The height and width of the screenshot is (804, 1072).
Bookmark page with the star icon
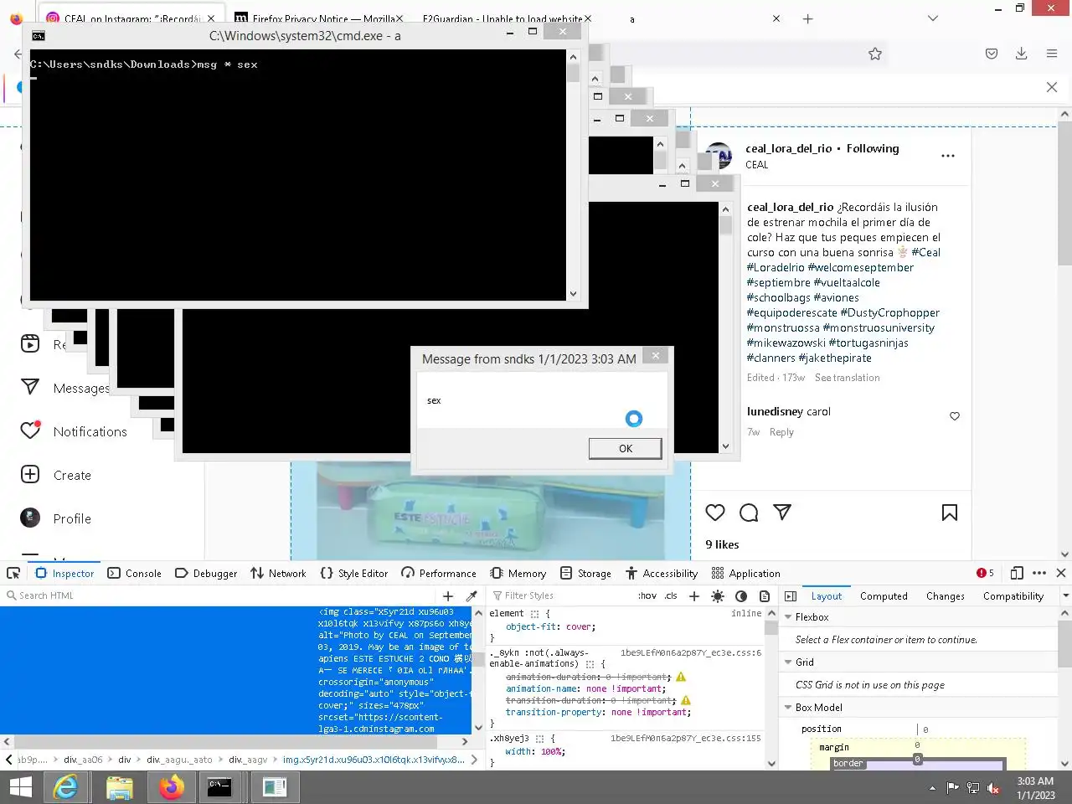click(x=875, y=54)
